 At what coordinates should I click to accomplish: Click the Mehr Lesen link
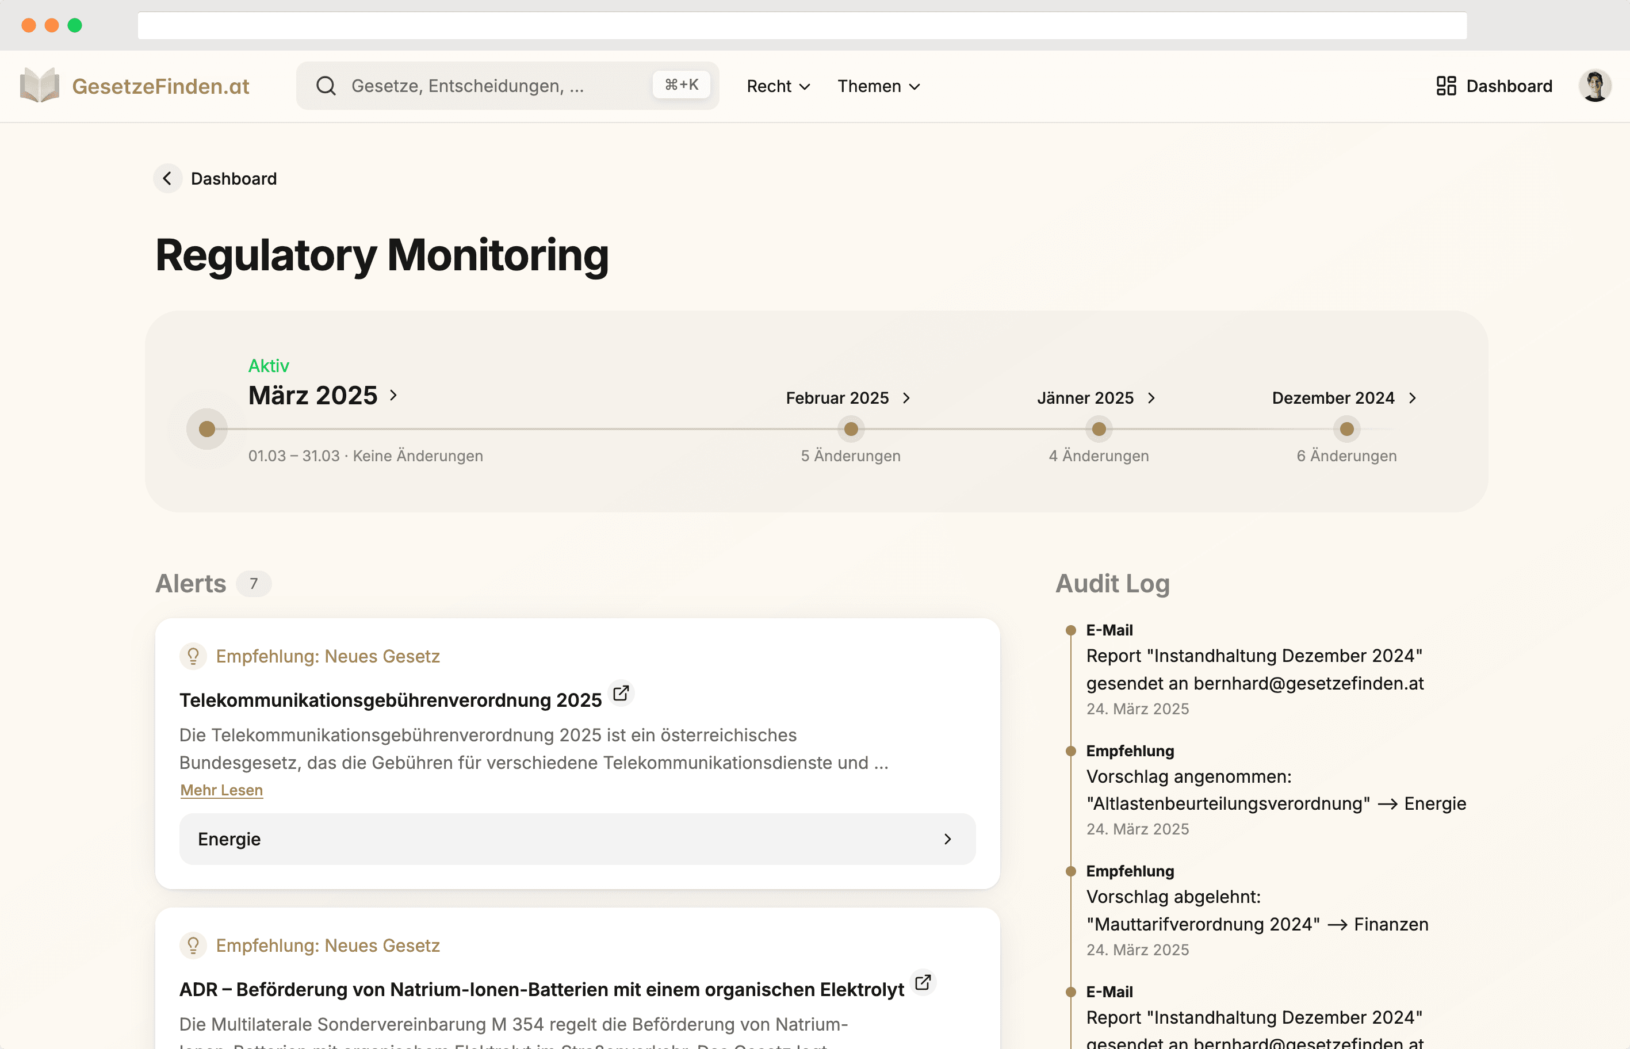tap(221, 790)
